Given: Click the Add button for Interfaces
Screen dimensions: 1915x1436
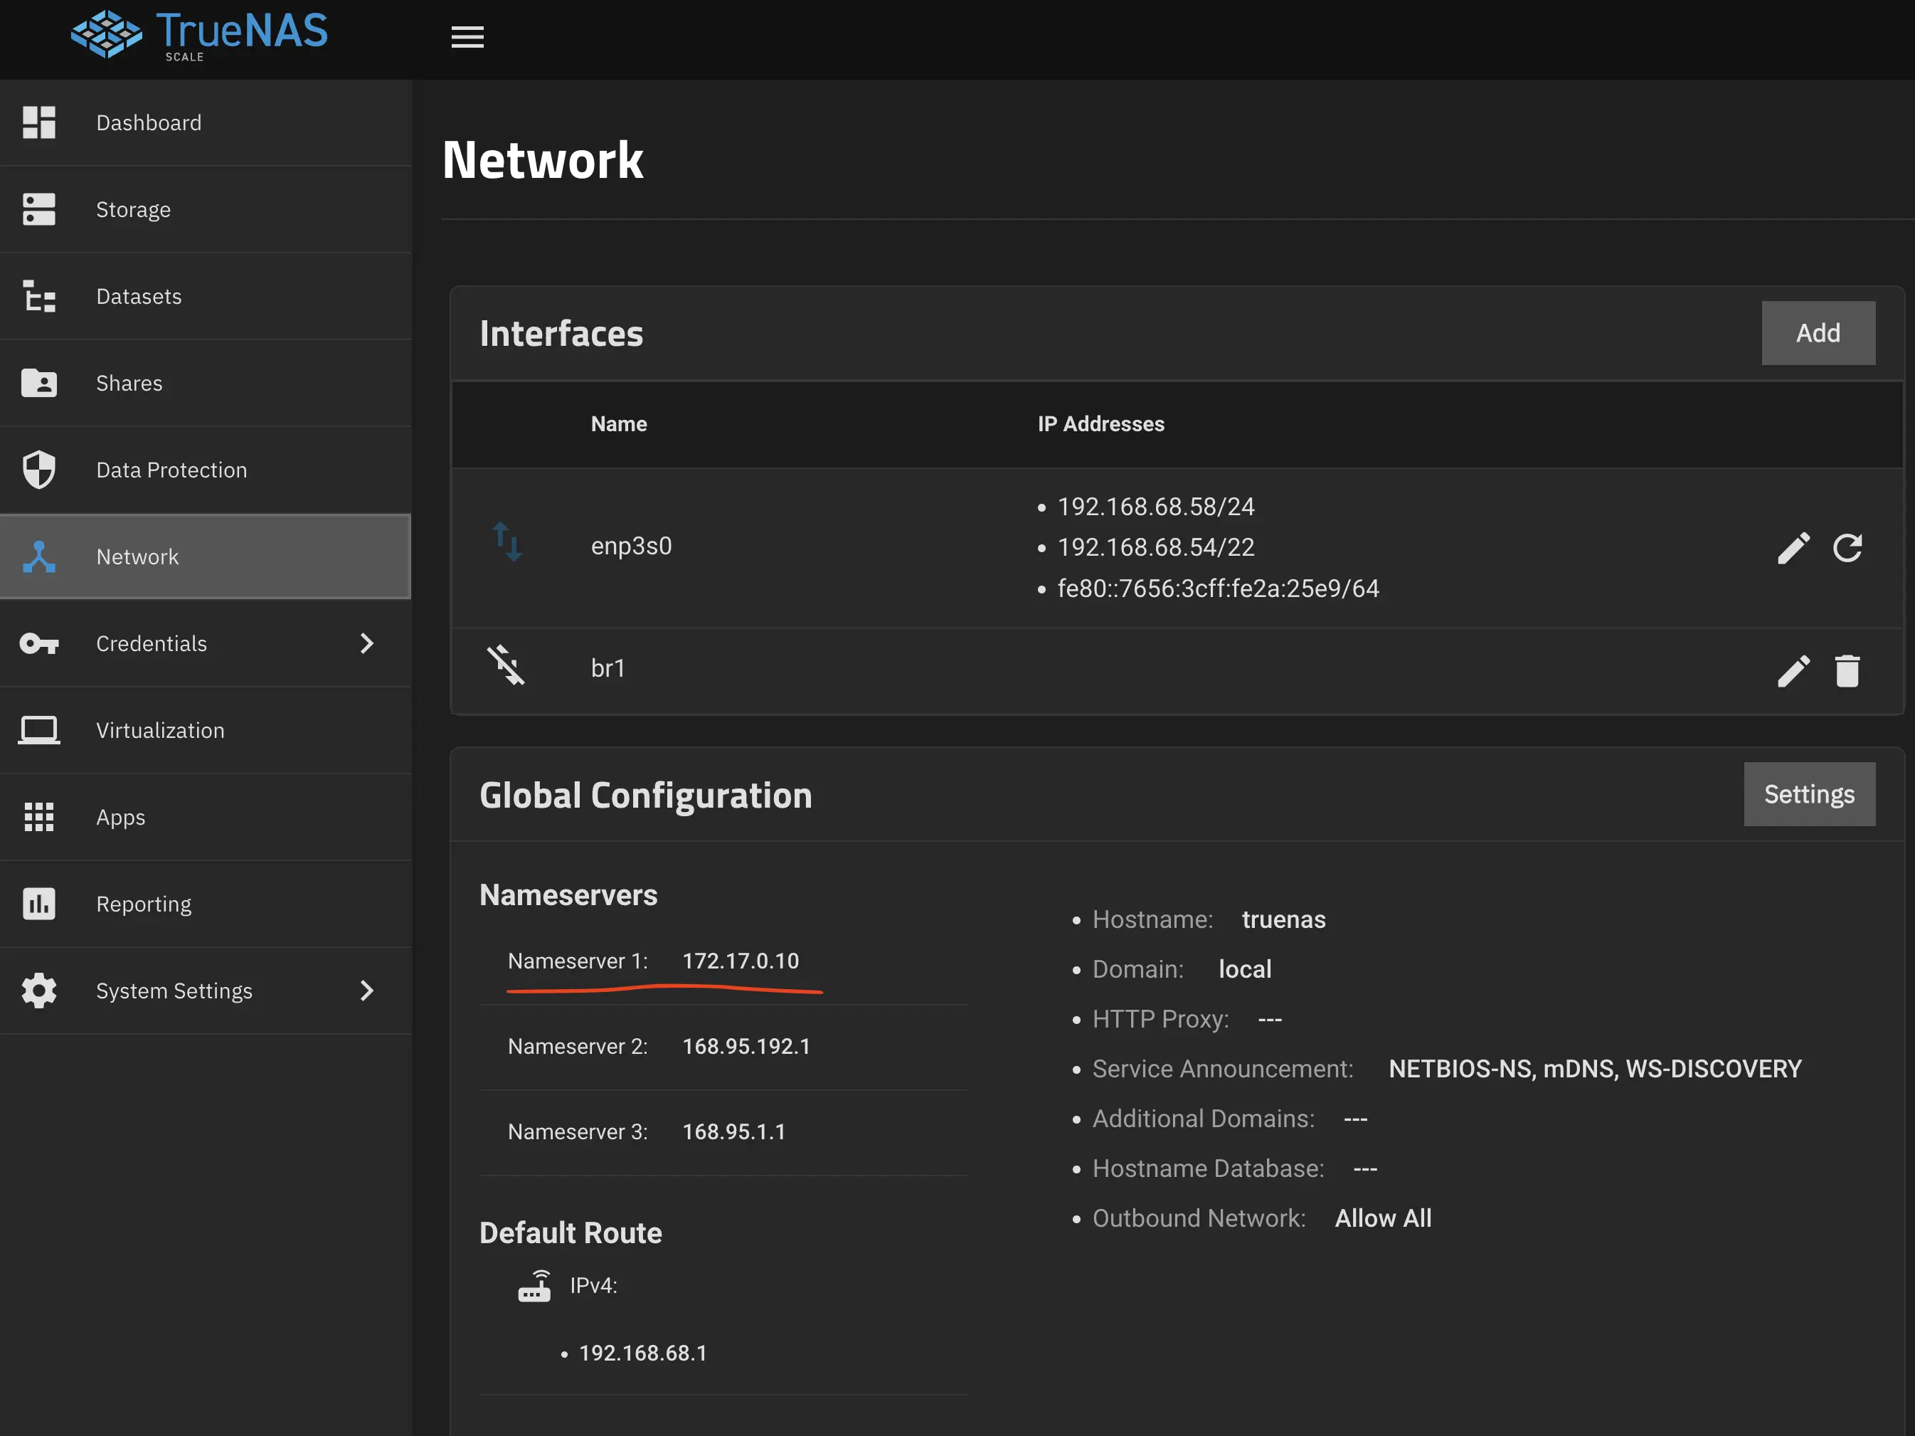Looking at the screenshot, I should [1818, 332].
